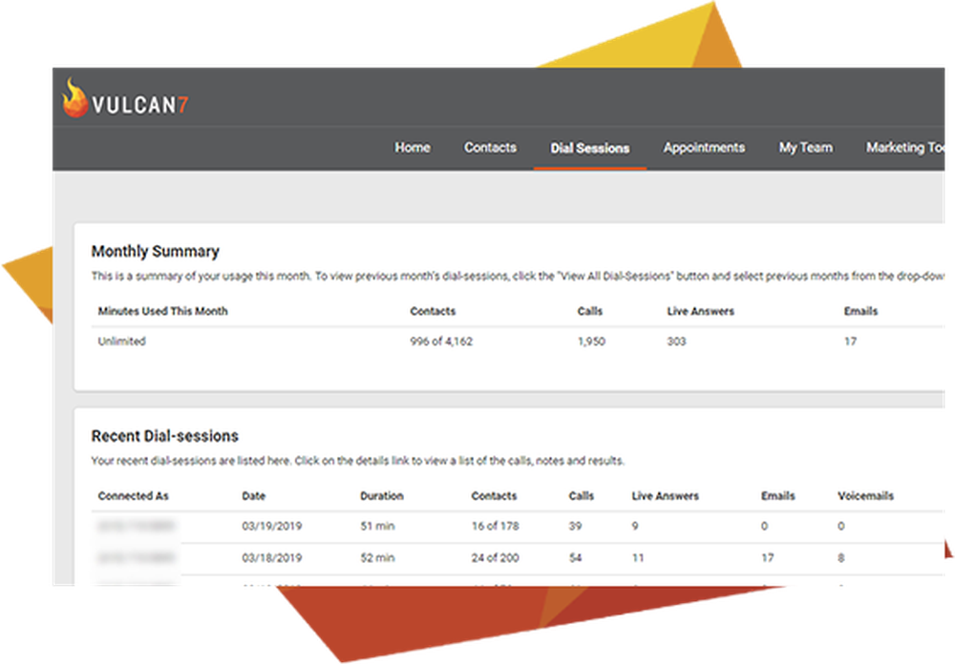This screenshot has width=955, height=664.
Task: Select the 24 of 200 contacts cell
Action: [495, 557]
